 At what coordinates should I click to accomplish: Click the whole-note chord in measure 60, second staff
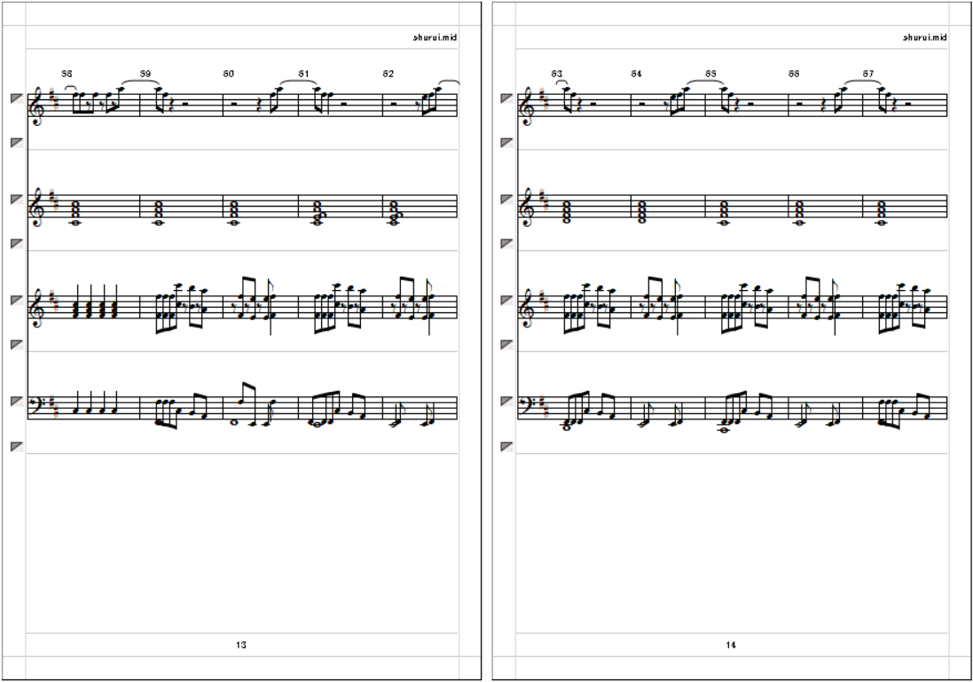pos(233,213)
